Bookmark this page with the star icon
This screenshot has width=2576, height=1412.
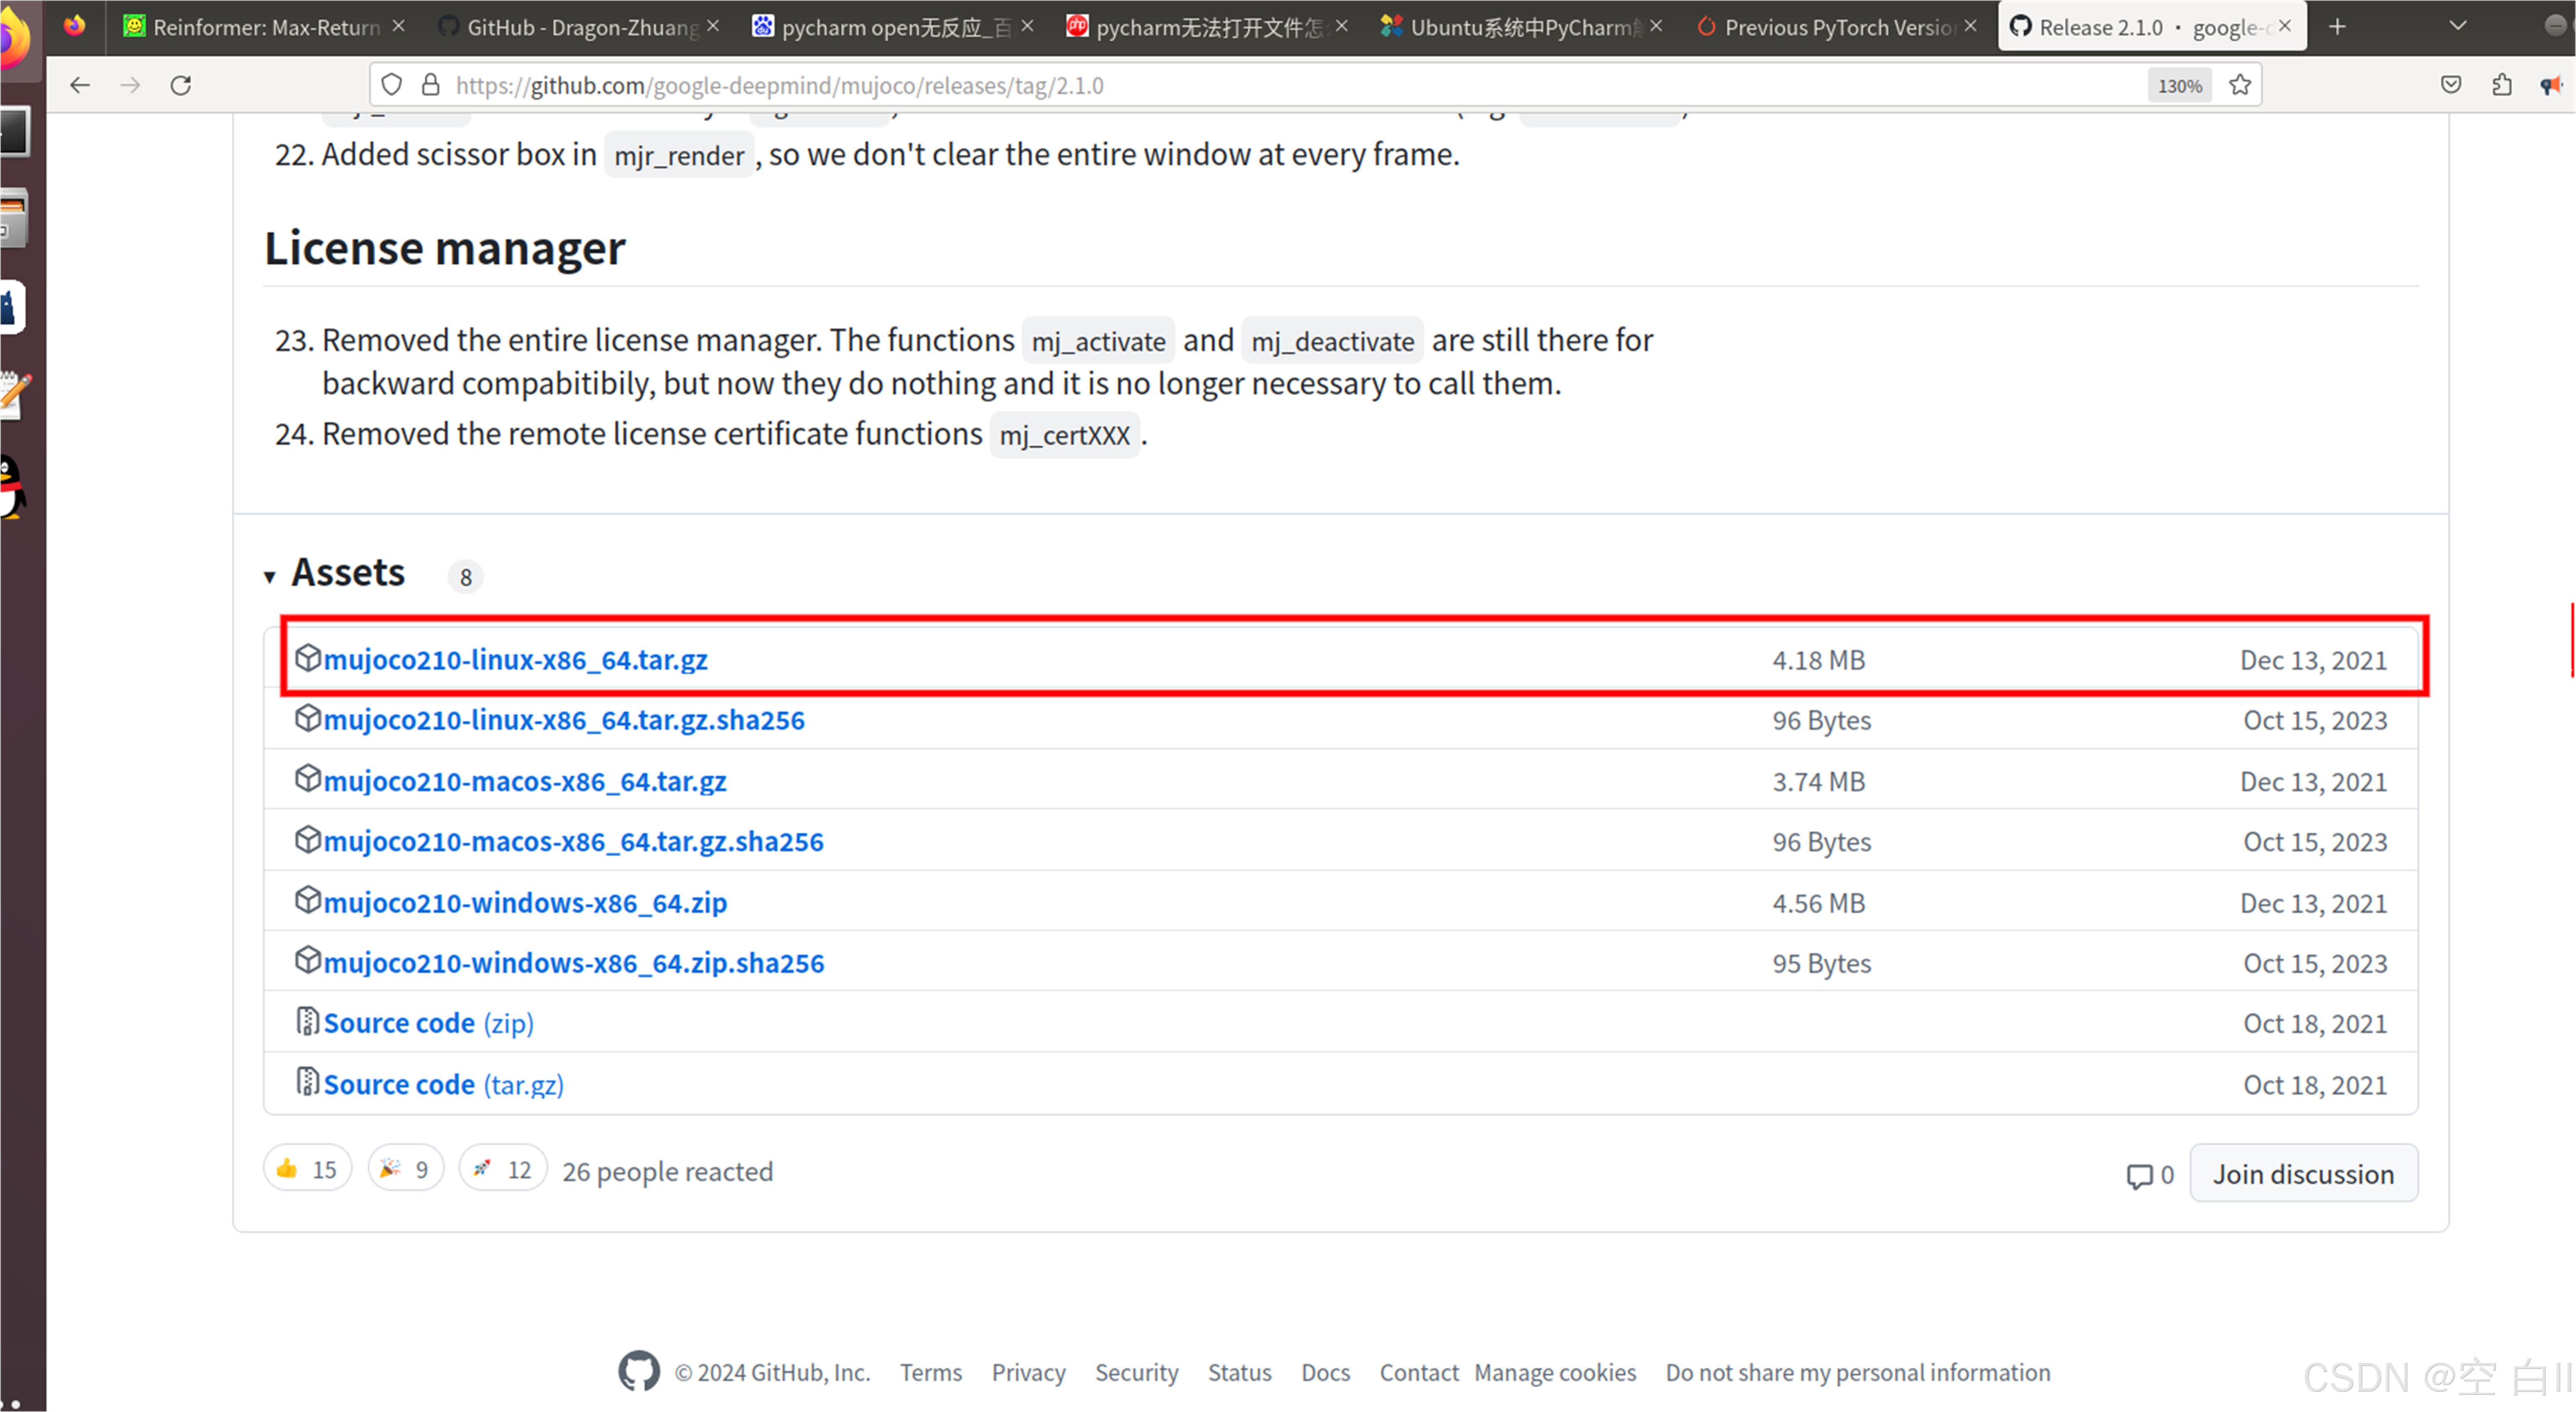pyautogui.click(x=2240, y=85)
